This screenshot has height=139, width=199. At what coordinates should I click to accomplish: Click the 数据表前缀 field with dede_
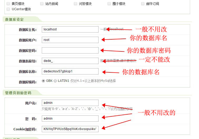click(x=70, y=61)
